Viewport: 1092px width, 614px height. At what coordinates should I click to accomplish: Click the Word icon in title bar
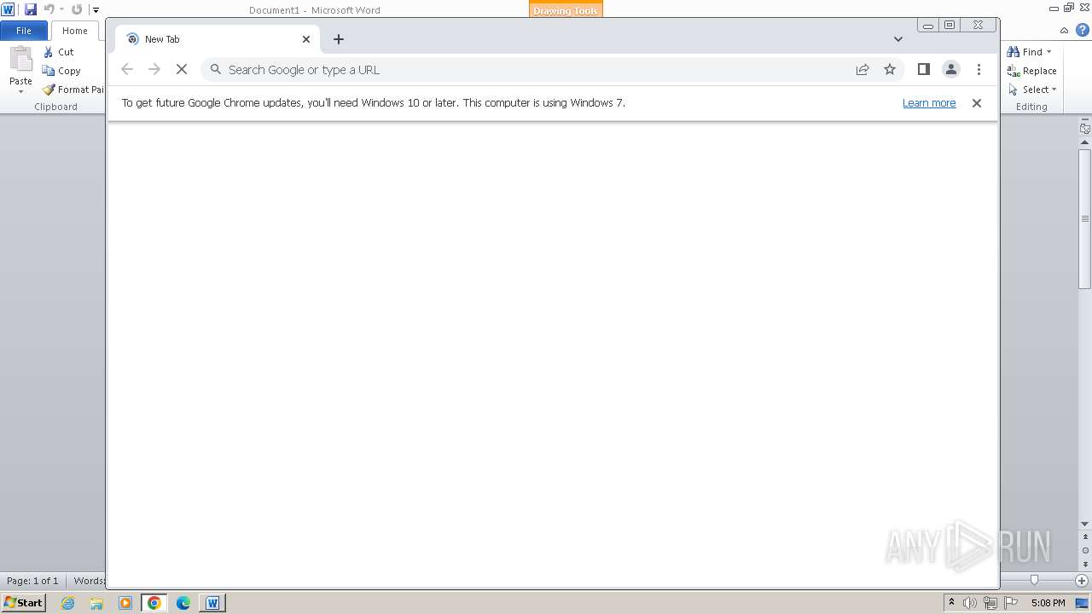pos(8,9)
